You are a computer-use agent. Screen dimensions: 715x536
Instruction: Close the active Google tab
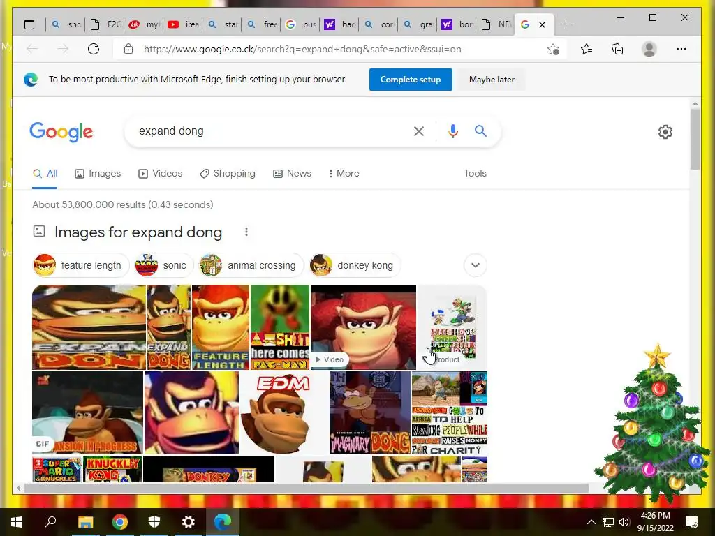tap(542, 24)
